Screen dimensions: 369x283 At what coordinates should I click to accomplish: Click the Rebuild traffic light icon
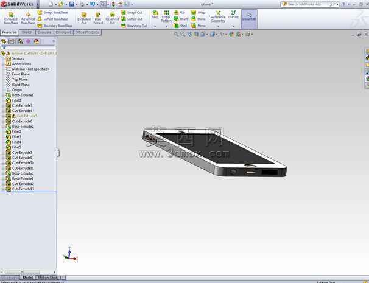click(113, 4)
